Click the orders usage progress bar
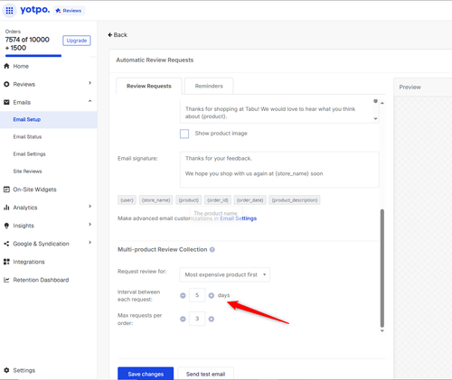The image size is (452, 380). (33, 56)
